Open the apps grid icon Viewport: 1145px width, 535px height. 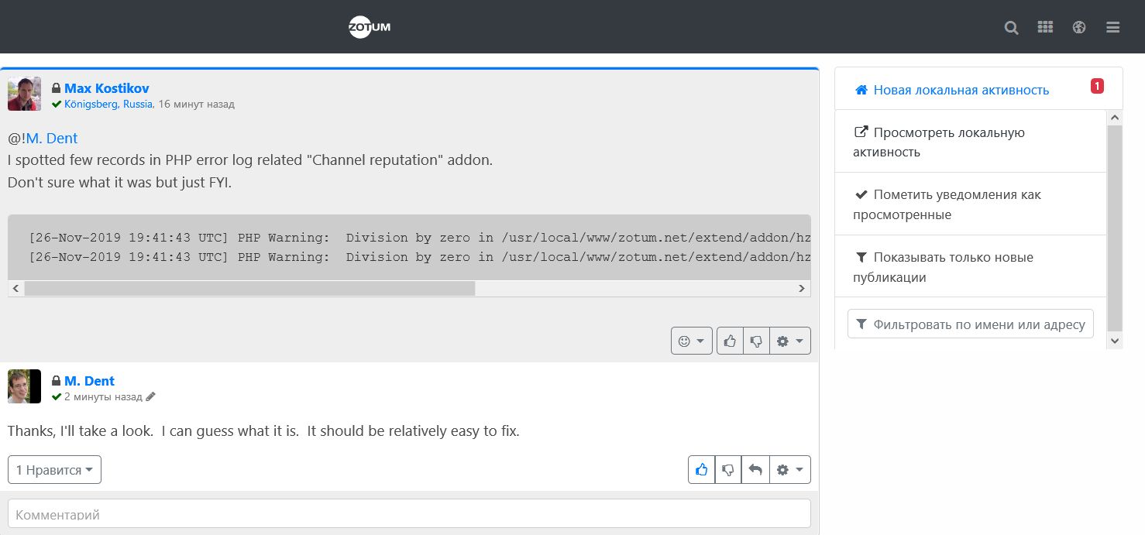tap(1045, 27)
